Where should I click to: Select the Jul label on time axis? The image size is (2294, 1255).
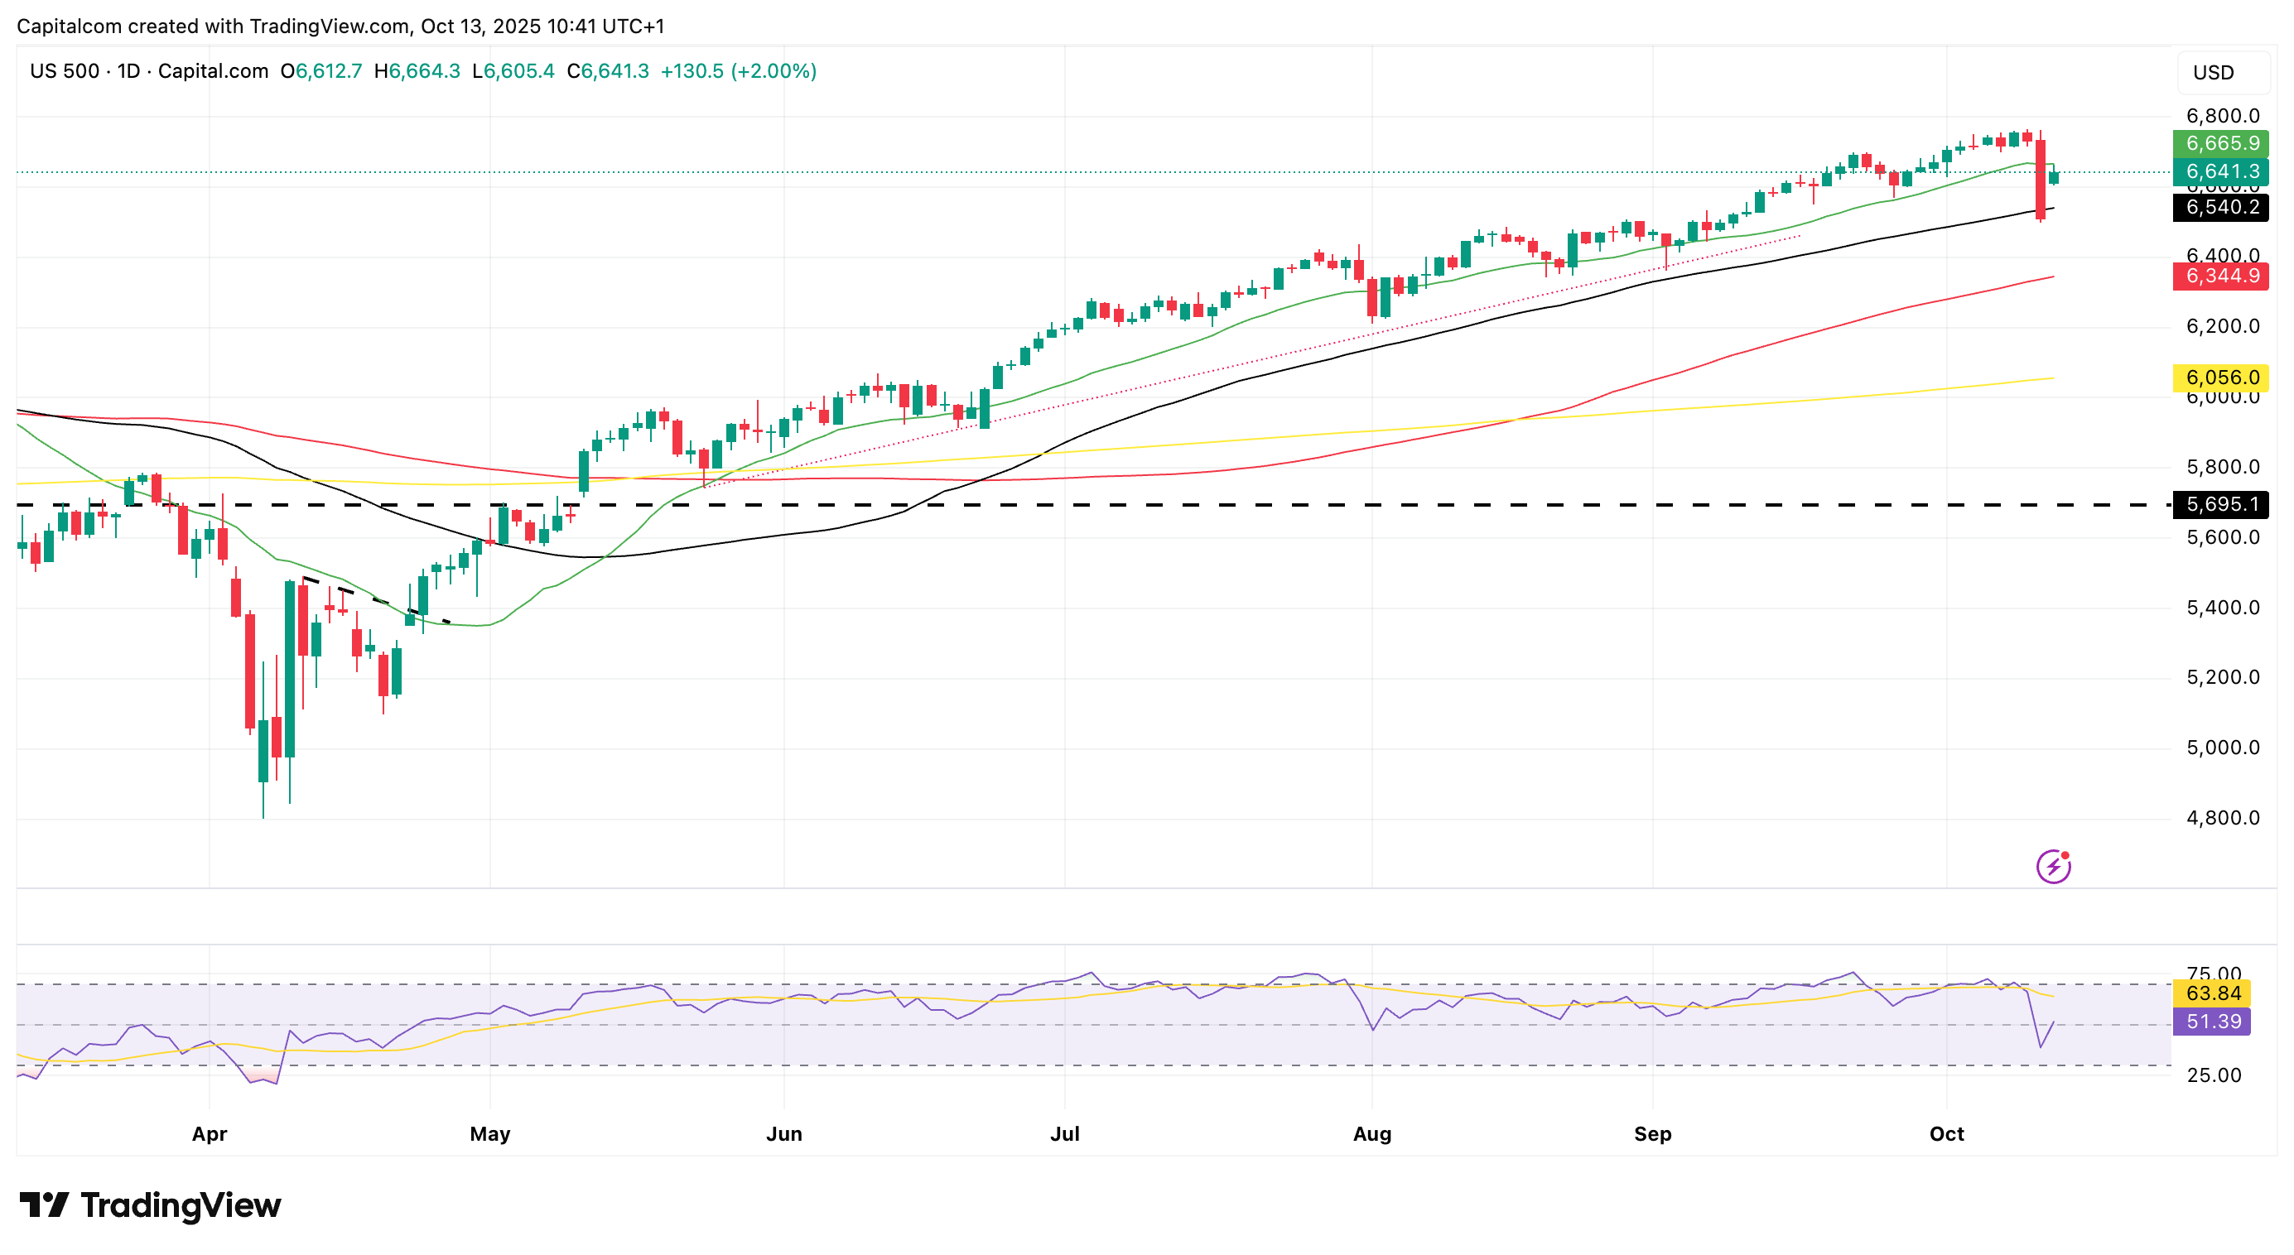point(1064,1134)
